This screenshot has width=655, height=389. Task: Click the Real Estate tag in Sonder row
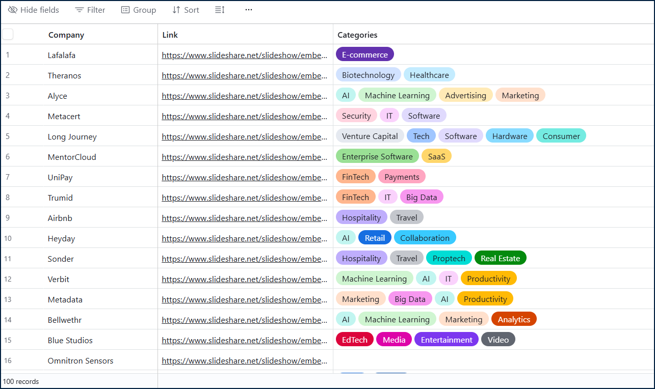click(501, 258)
